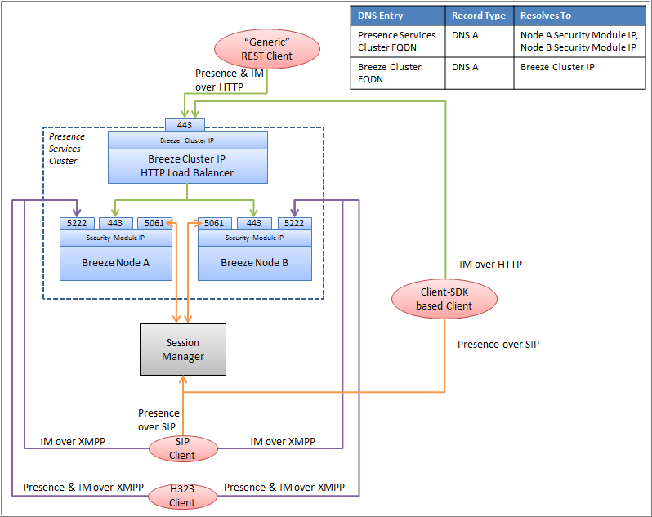Click DNS A in the Presence Services row
This screenshot has width=652, height=517.
coord(479,41)
